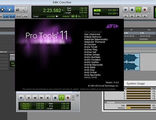This screenshot has width=156, height=120.
Task: Click the Avid logo on splash screen
Action: (112, 26)
